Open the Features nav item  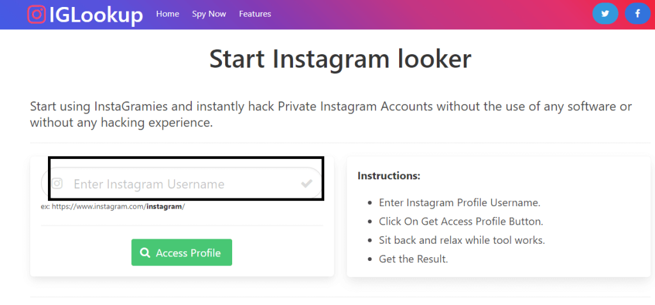pyautogui.click(x=255, y=13)
